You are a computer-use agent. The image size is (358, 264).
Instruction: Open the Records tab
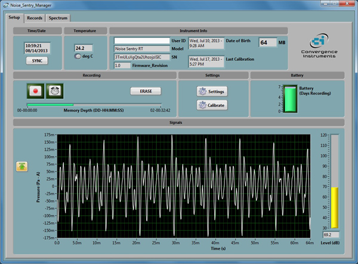pos(35,18)
